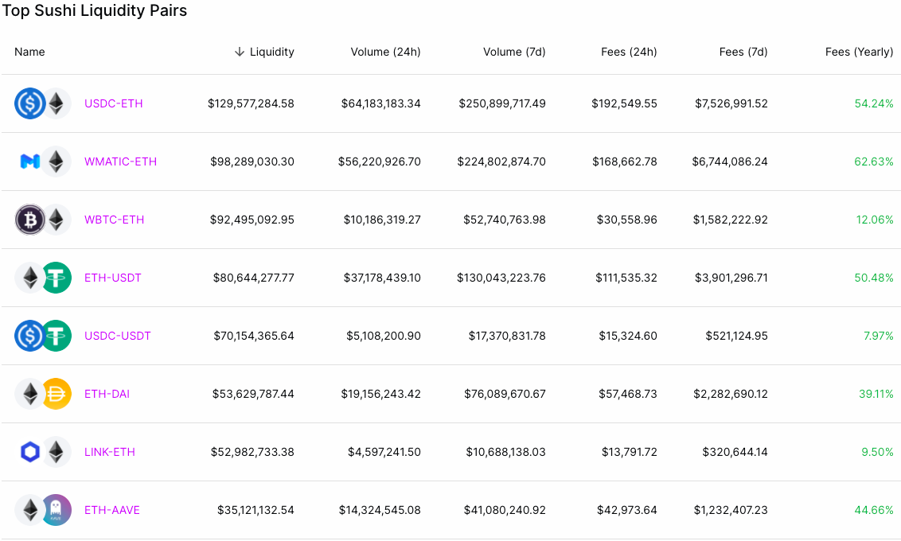Sort by Volume (24h) column header
Image resolution: width=901 pixels, height=541 pixels.
click(385, 52)
